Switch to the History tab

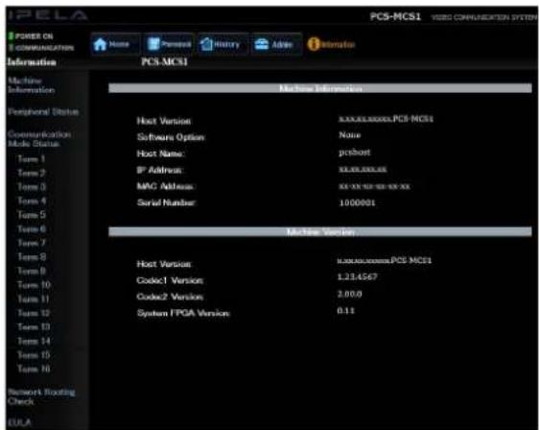223,44
